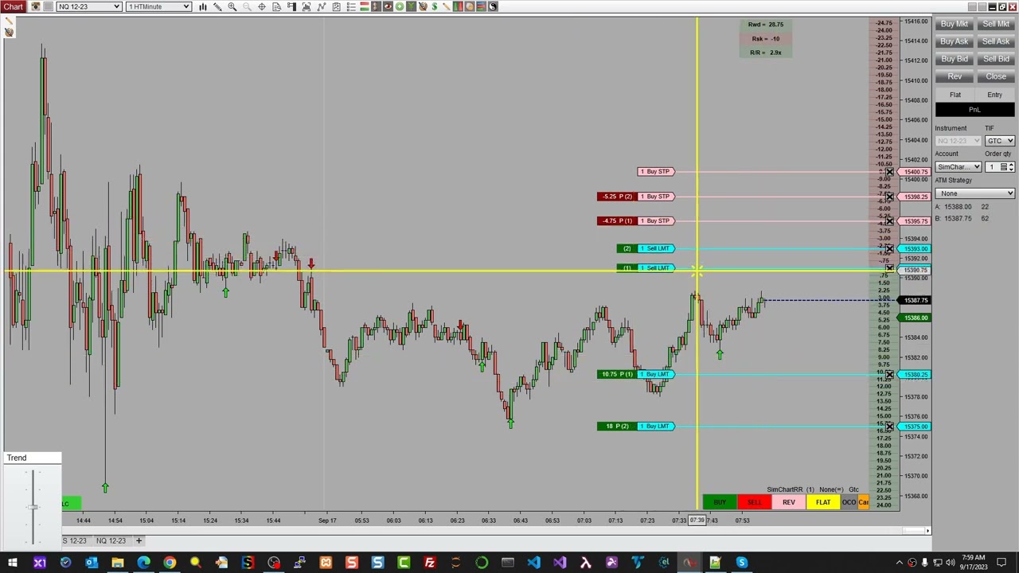Toggle the crosshair cursor tool
Viewport: 1019px width, 573px height.
[262, 6]
